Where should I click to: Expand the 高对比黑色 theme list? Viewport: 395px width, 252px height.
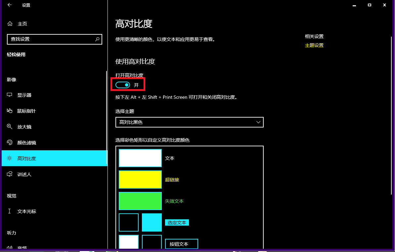coord(189,122)
